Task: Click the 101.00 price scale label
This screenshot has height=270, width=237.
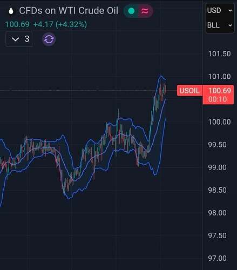Action: [x=219, y=77]
